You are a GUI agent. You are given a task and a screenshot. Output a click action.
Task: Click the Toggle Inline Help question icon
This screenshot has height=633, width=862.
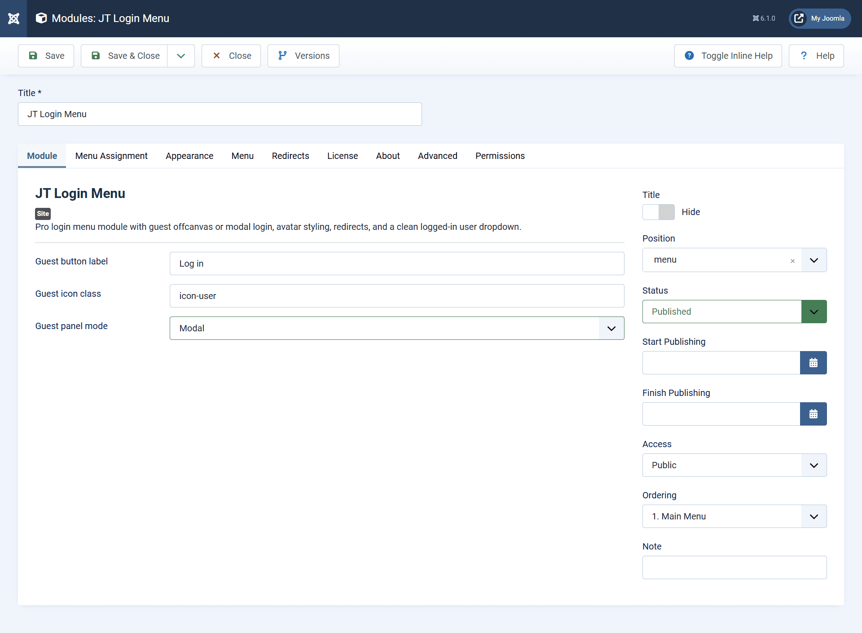click(690, 56)
